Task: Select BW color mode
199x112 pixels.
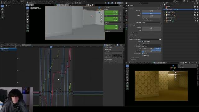Action: tap(145, 49)
